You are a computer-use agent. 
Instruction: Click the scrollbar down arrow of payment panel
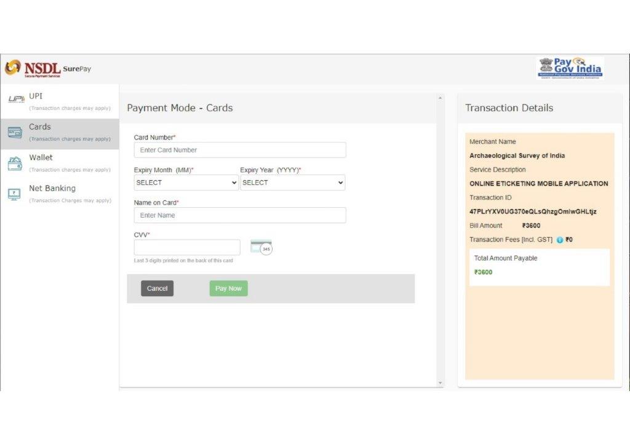[440, 383]
